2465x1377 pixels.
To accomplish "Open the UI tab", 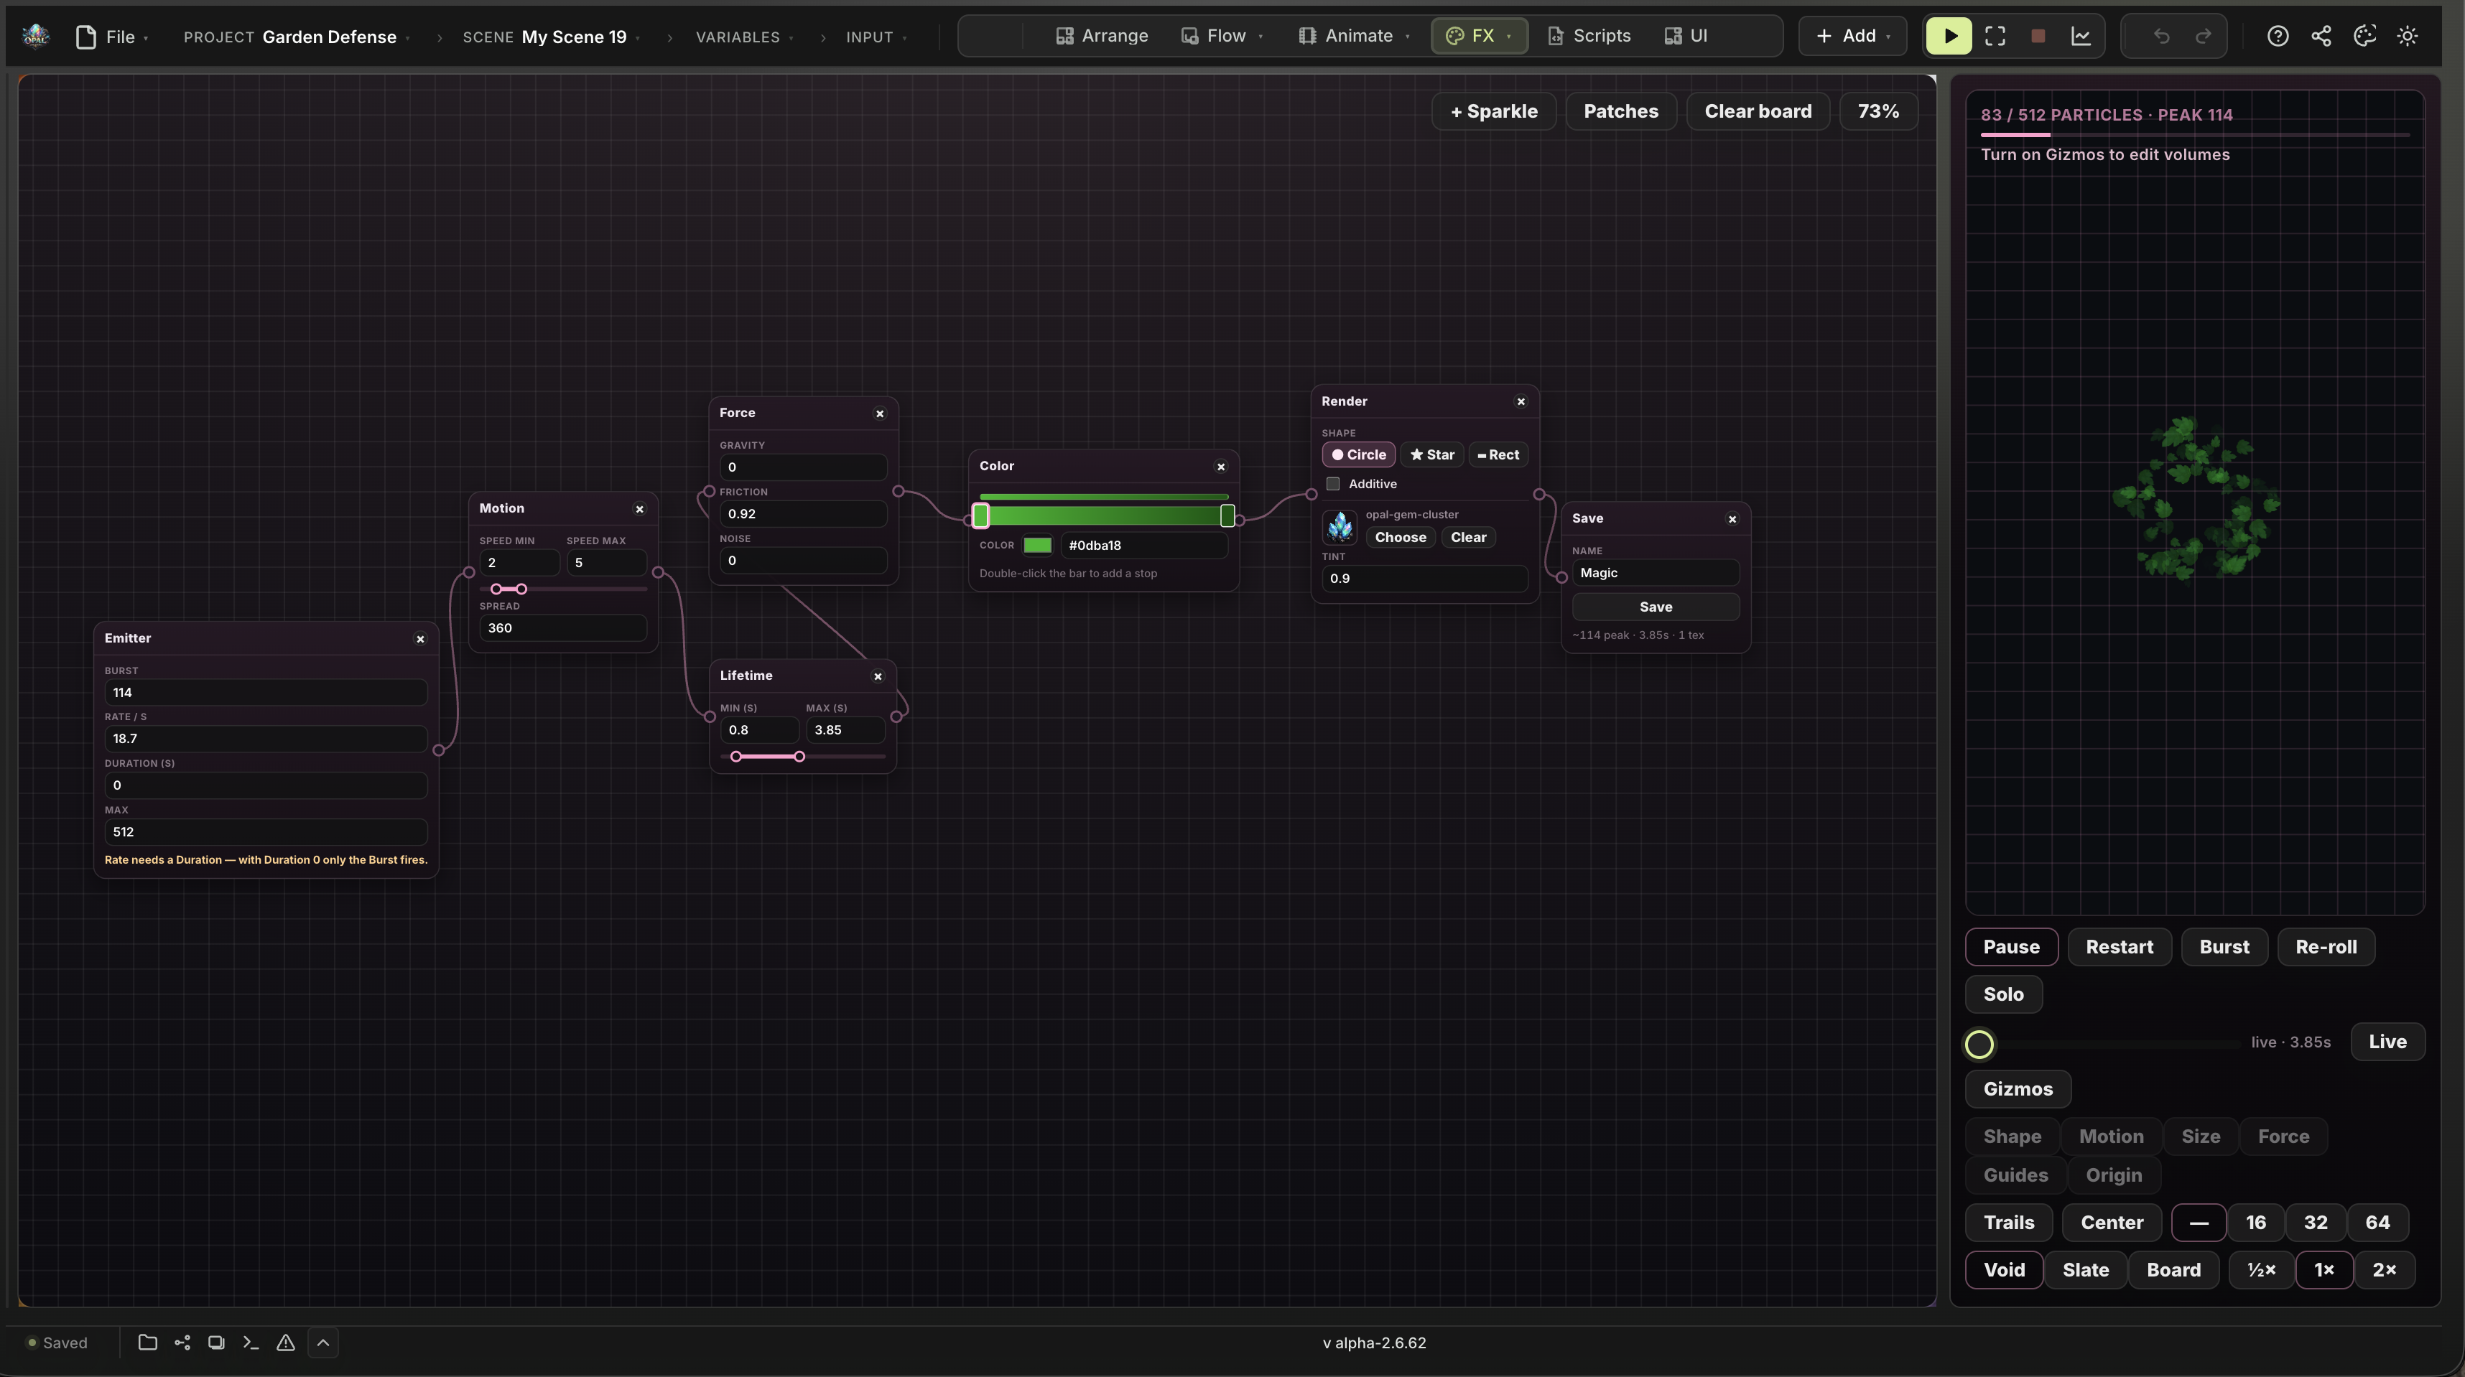I will click(x=1686, y=37).
